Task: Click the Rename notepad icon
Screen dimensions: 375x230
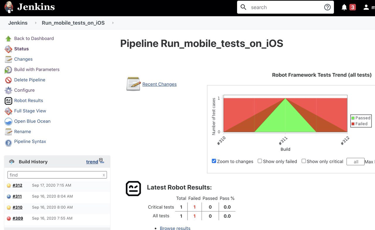Action: point(8,132)
